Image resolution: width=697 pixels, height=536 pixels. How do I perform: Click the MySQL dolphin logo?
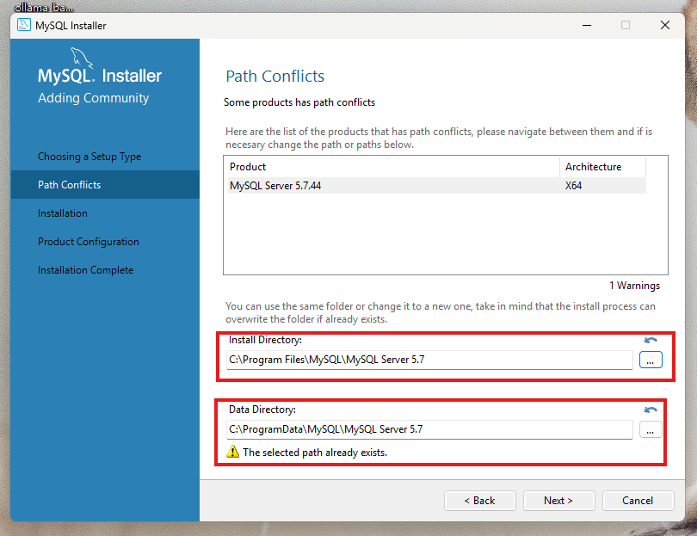click(x=82, y=59)
